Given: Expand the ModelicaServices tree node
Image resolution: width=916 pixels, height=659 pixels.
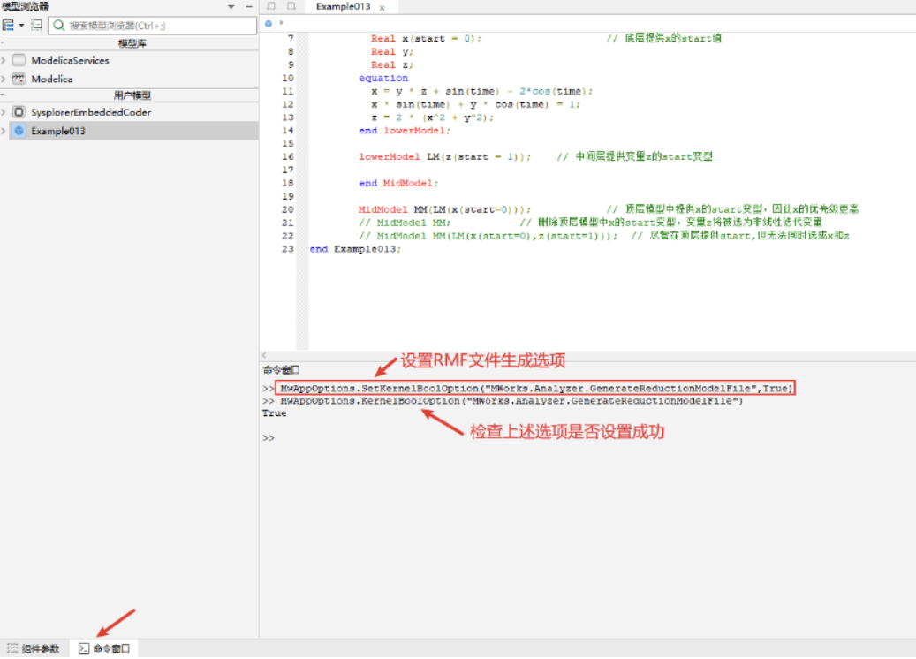Looking at the screenshot, I should point(4,60).
